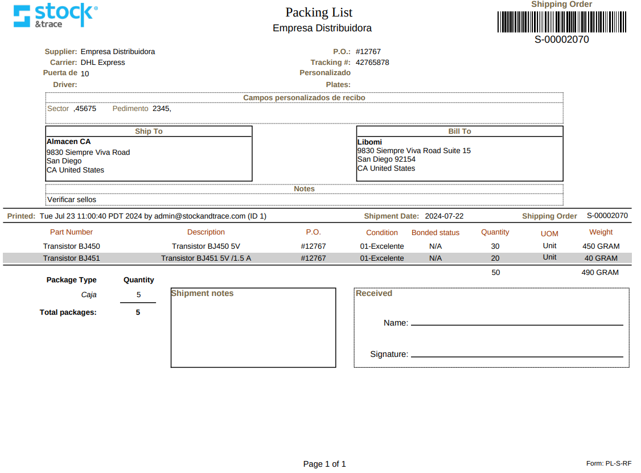Click the Sector value 45675
This screenshot has height=473, width=641.
click(86, 109)
